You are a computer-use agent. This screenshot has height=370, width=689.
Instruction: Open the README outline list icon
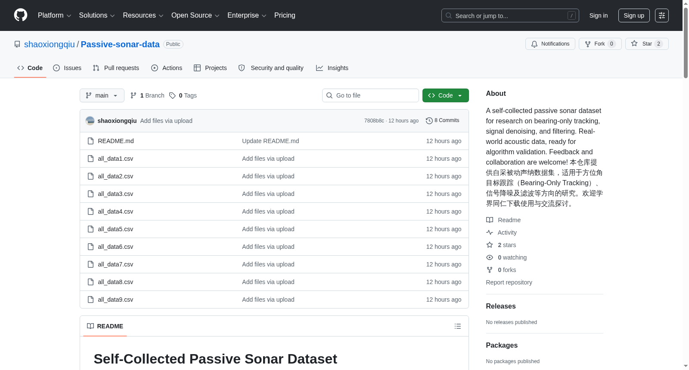458,326
